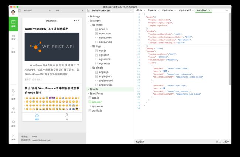Open index.wxss in the file tree
The image size is (240, 157).
[104, 42]
